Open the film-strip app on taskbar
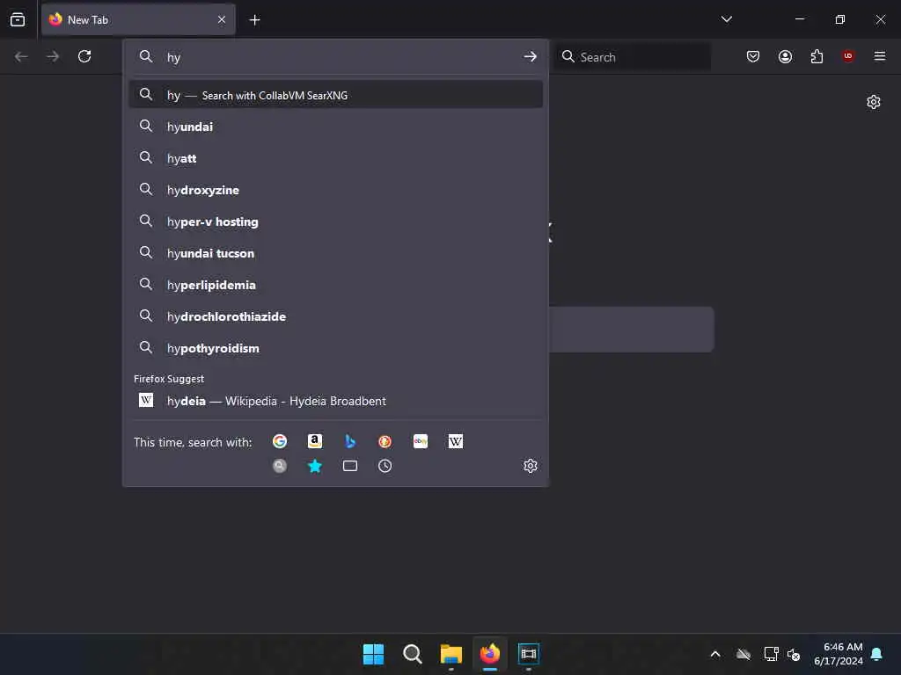The width and height of the screenshot is (901, 675). [x=529, y=654]
